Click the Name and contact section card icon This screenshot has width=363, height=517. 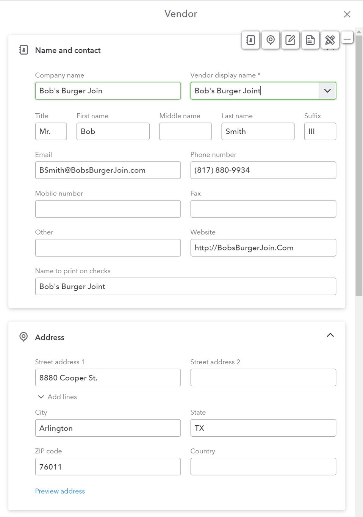click(x=23, y=50)
